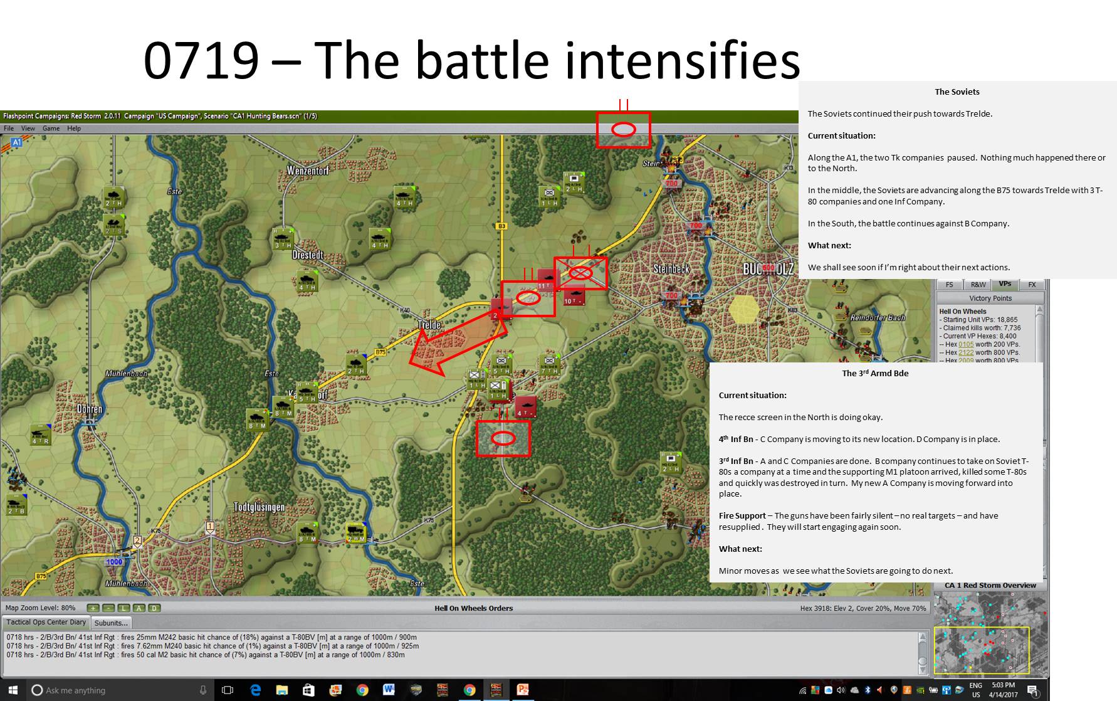Viewport: 1117px width, 701px height.
Task: Click the Victory Points panel scrollbar
Action: 1039,334
